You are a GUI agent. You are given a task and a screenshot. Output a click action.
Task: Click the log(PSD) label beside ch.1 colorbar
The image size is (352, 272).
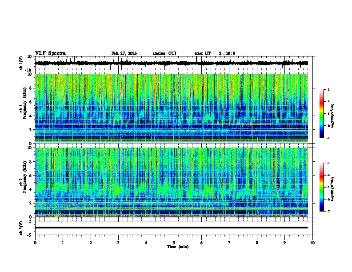(x=332, y=116)
